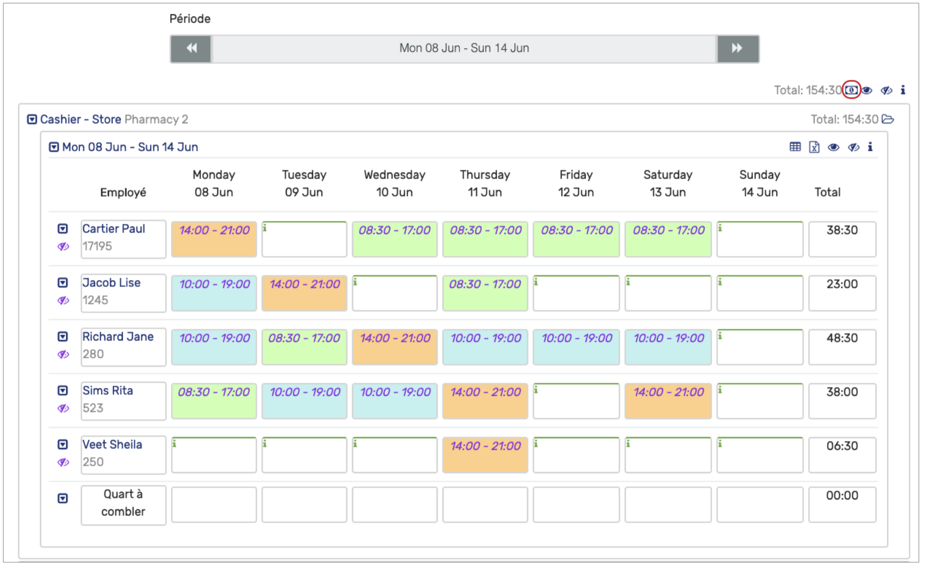
Task: Click the weekly schedule info icon
Action: point(870,147)
